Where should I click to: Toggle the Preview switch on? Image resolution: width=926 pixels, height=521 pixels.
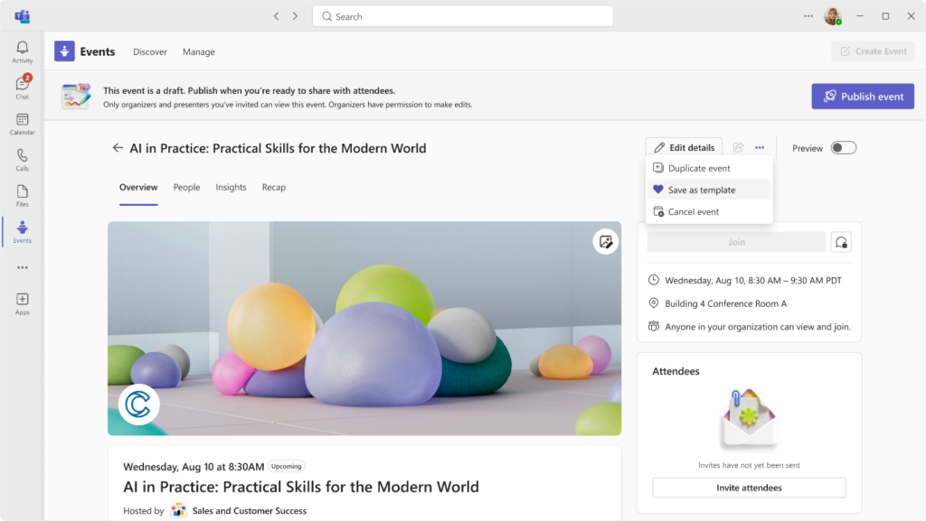point(843,148)
